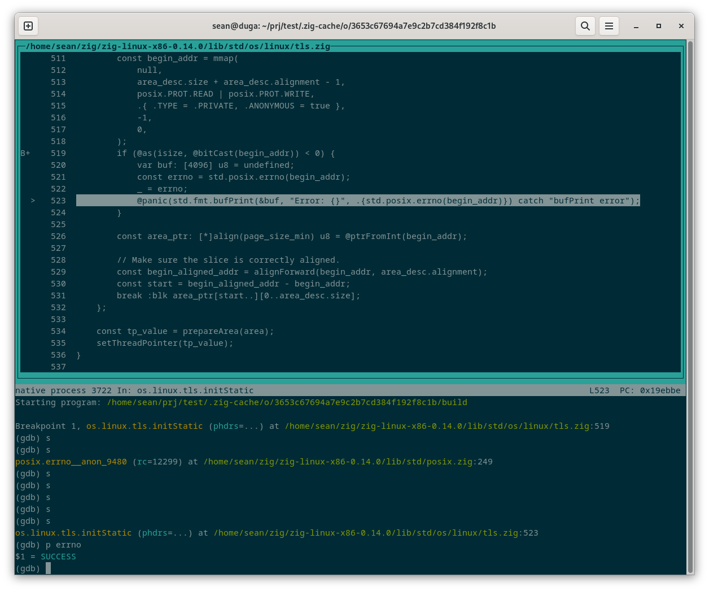Screen dimensions: 709x591
Task: Click the highlighted @panic line 523
Action: (358, 201)
